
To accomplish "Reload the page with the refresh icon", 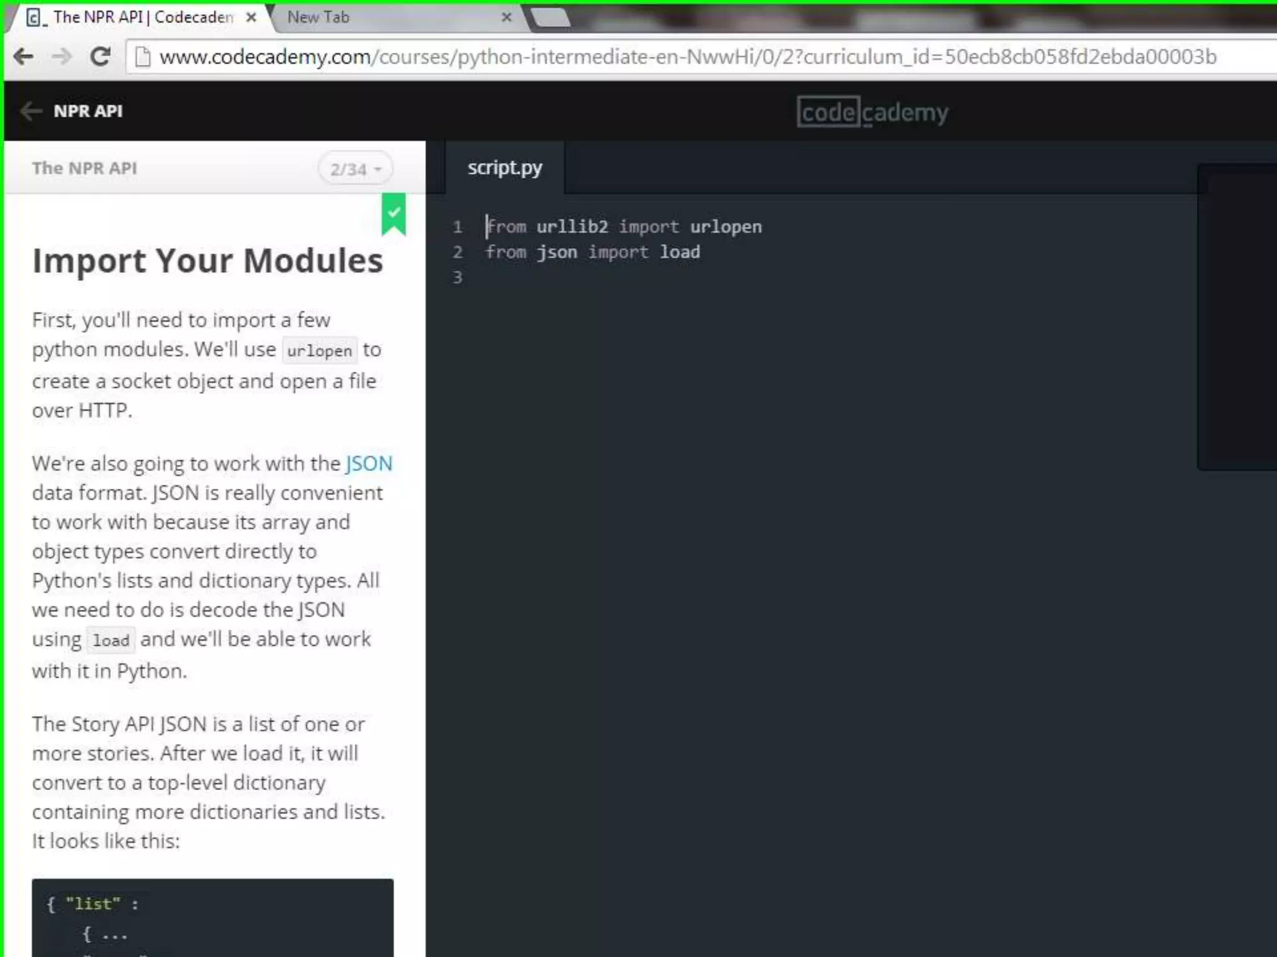I will (x=100, y=57).
